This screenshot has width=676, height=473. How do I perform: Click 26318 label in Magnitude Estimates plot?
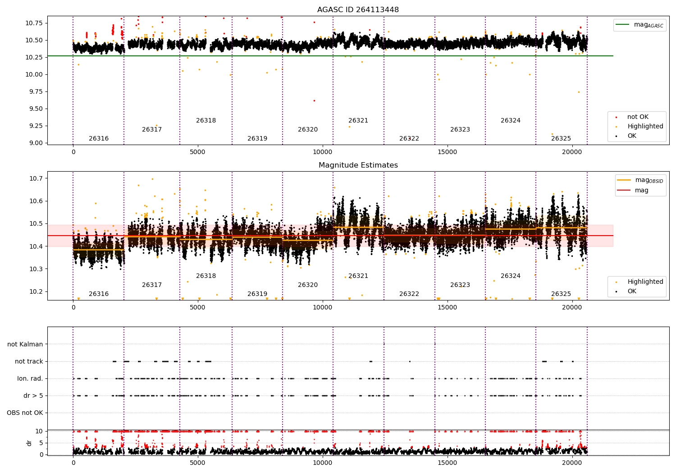pyautogui.click(x=206, y=276)
